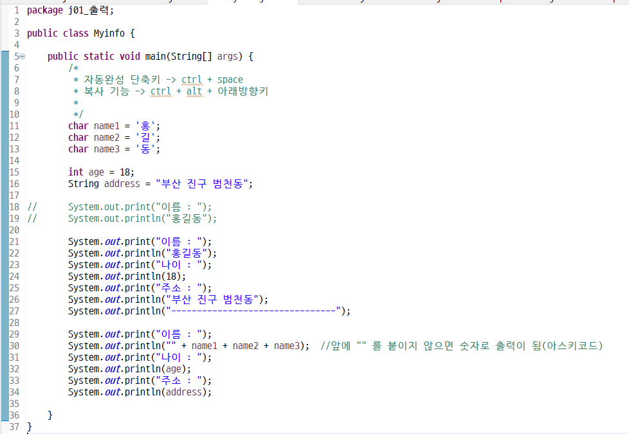629x434 pixels.
Task: Click line number 14 in the ruler
Action: pos(14,161)
